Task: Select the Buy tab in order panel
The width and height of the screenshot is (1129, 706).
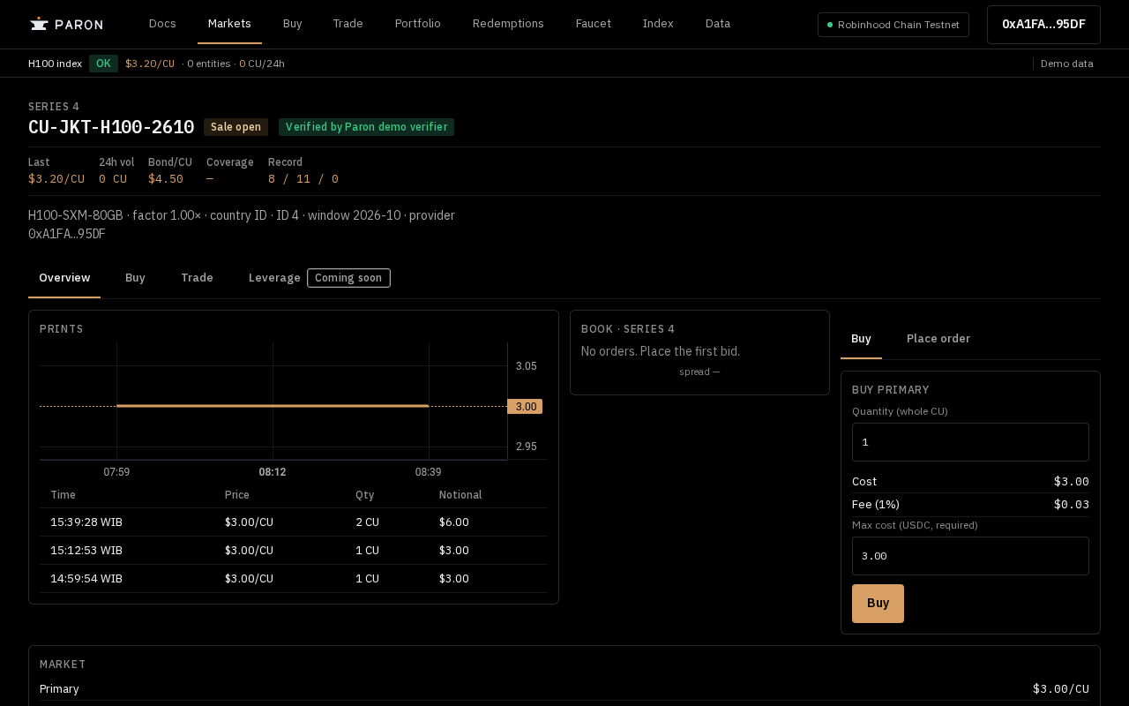Action: click(x=861, y=339)
